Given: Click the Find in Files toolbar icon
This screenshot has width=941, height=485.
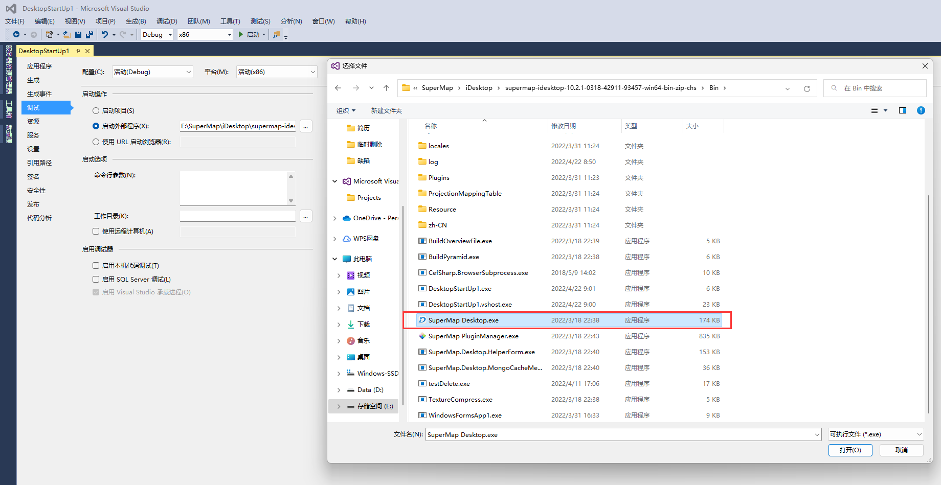Looking at the screenshot, I should click(277, 35).
